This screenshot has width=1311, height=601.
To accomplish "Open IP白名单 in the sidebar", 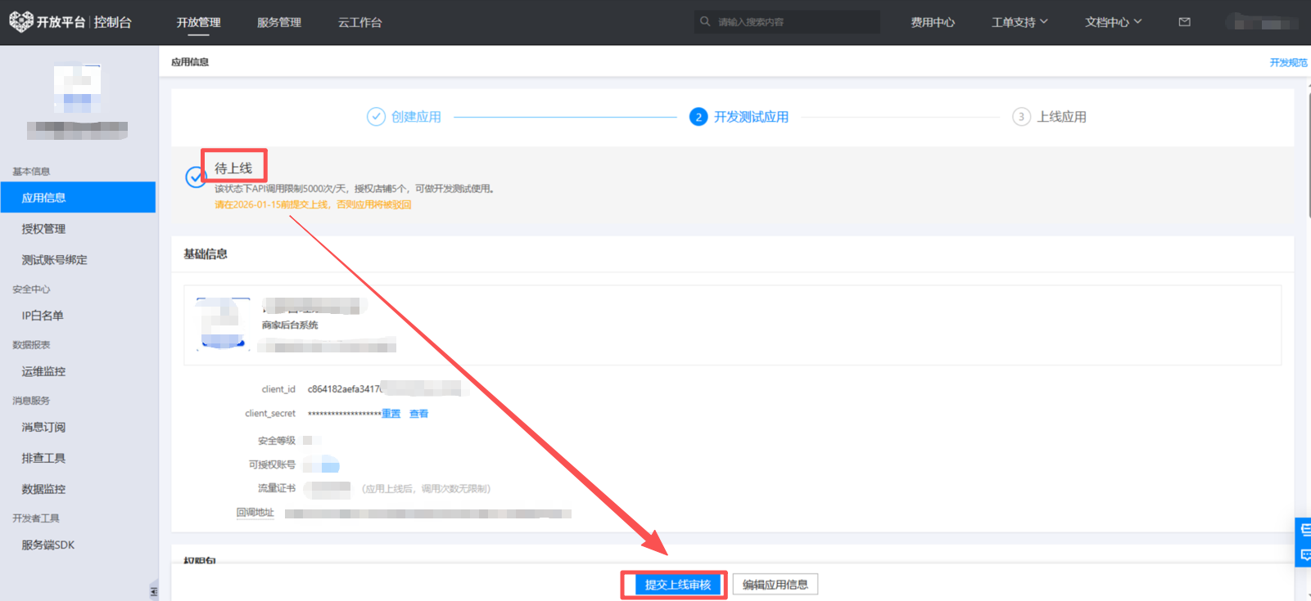I will pos(43,316).
